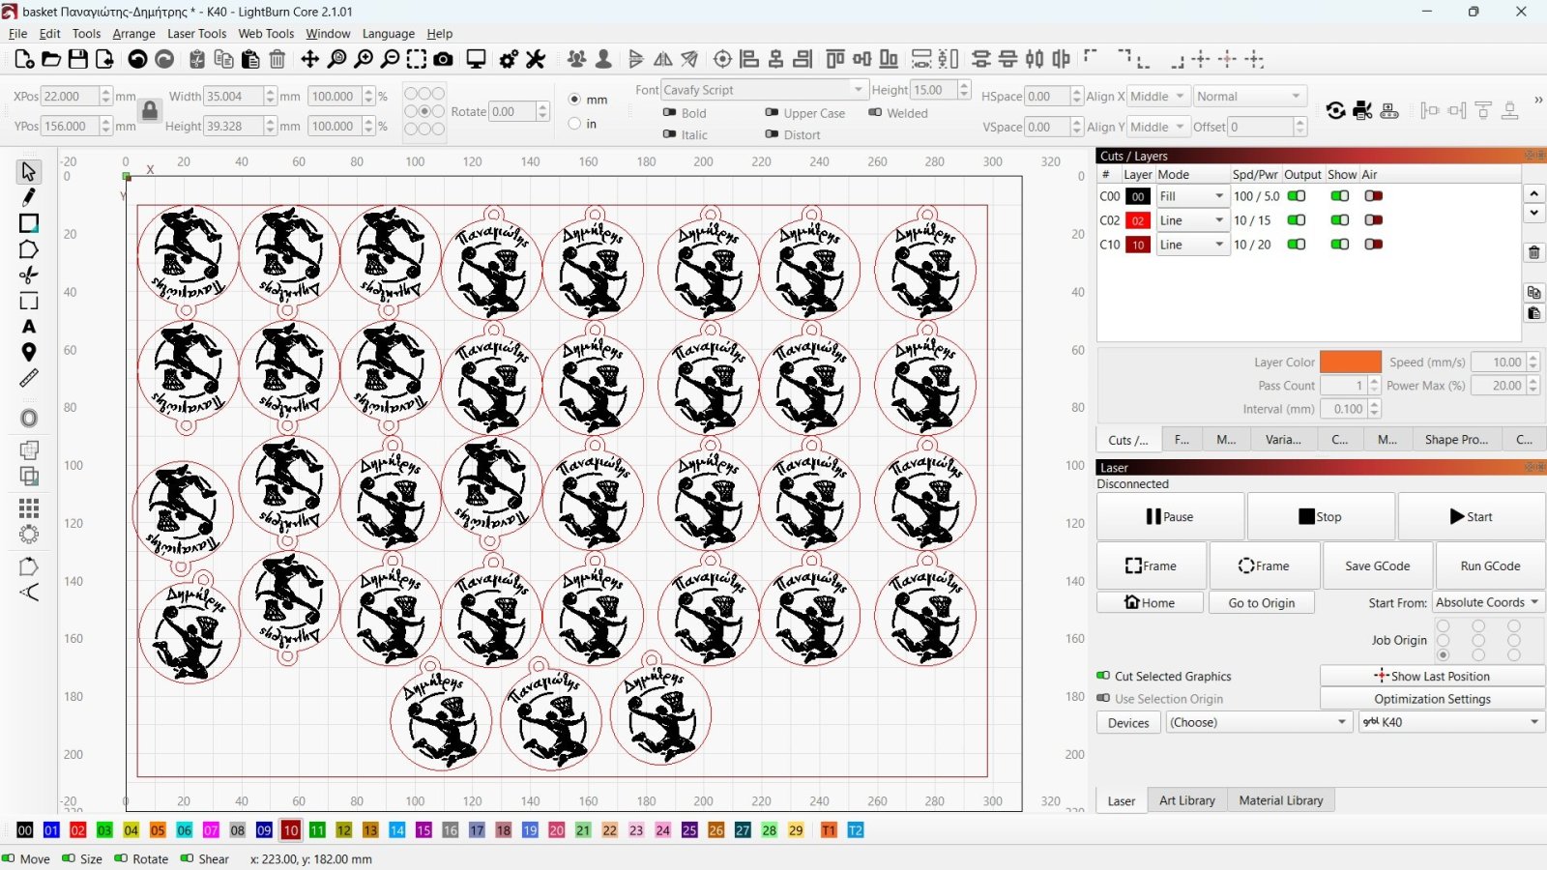Screen dimensions: 1547x870
Task: Open the Offset Shapes tool
Action: tap(29, 419)
